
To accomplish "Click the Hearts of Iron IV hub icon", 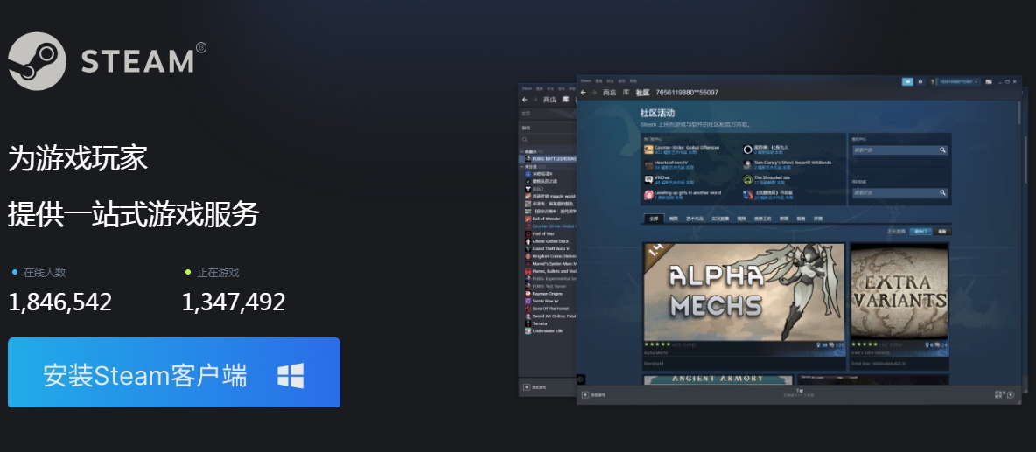I will click(648, 163).
